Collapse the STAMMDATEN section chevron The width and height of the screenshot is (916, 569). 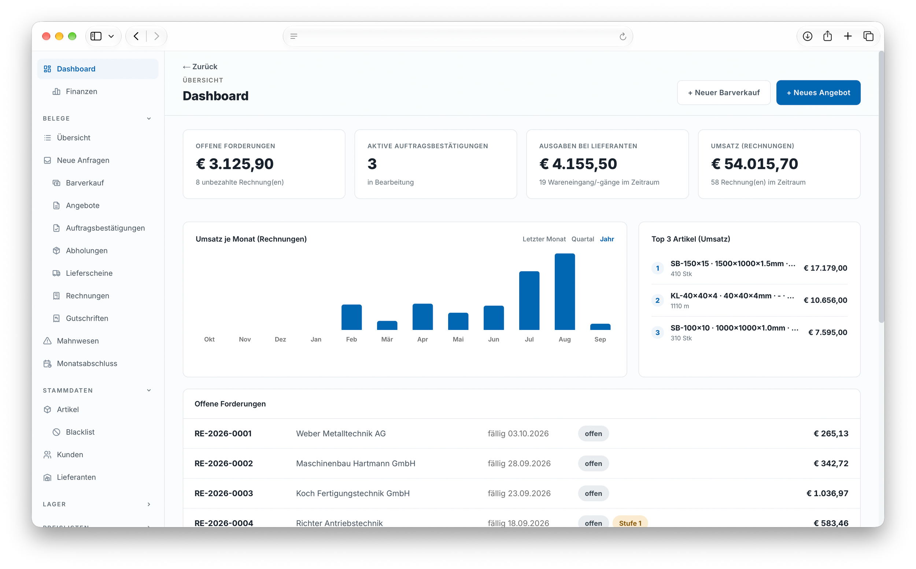(x=149, y=390)
